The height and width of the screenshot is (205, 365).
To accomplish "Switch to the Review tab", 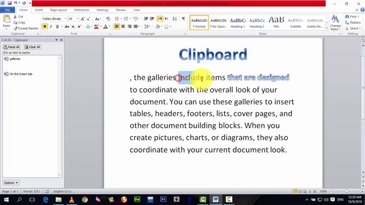I will pyautogui.click(x=121, y=10).
